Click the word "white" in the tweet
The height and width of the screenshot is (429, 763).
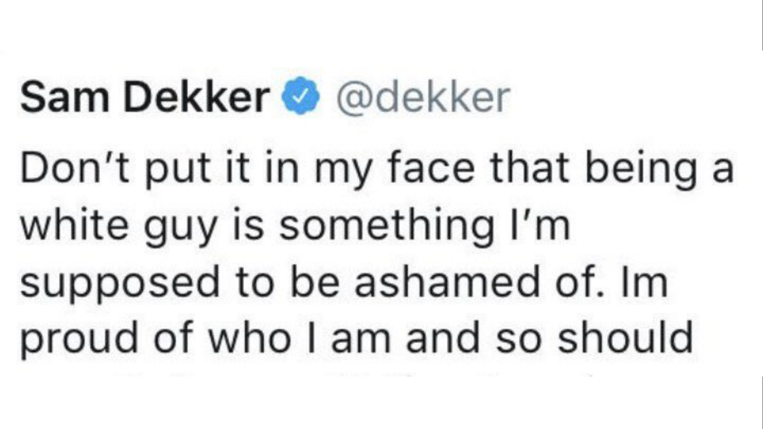(75, 224)
